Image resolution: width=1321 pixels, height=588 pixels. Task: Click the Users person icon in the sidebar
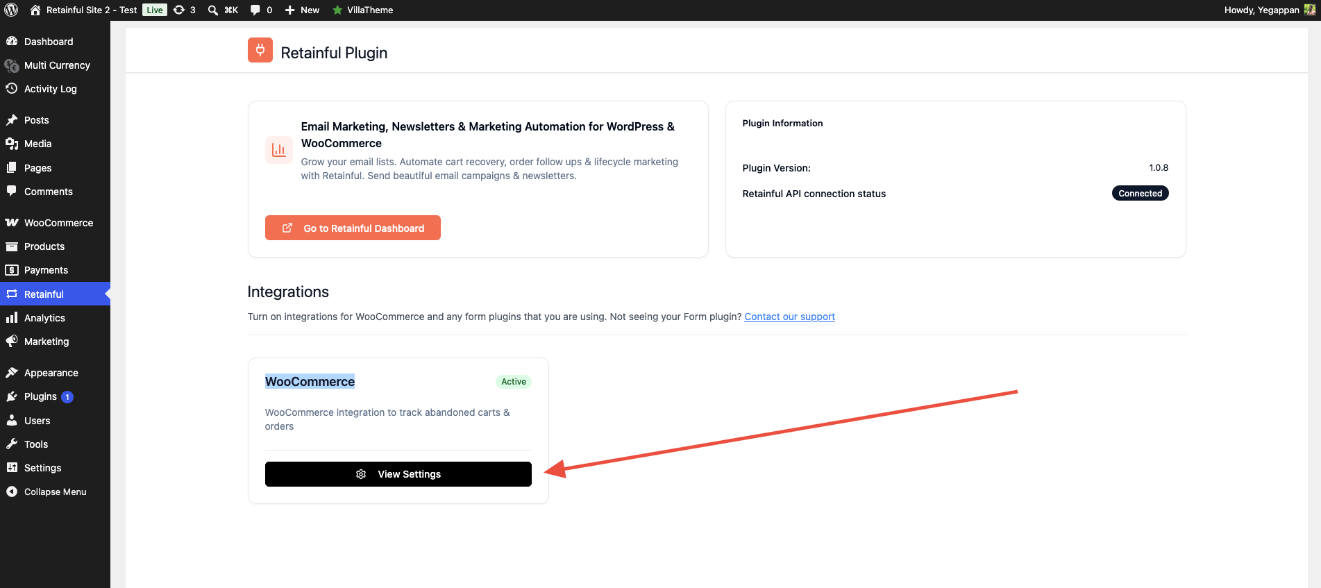click(x=12, y=420)
